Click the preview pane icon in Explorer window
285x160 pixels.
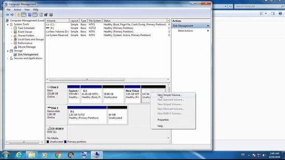pyautogui.click(x=273, y=13)
